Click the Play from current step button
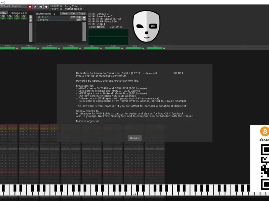Viewport: 269px width, 201px height. pyautogui.click(x=41, y=7)
